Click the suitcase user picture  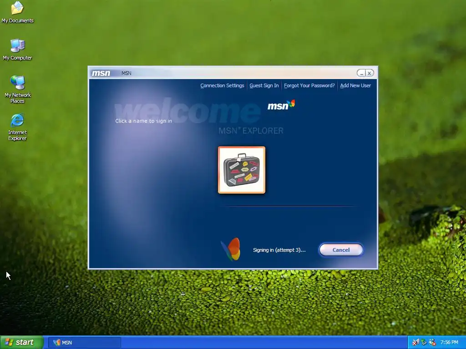tap(241, 170)
